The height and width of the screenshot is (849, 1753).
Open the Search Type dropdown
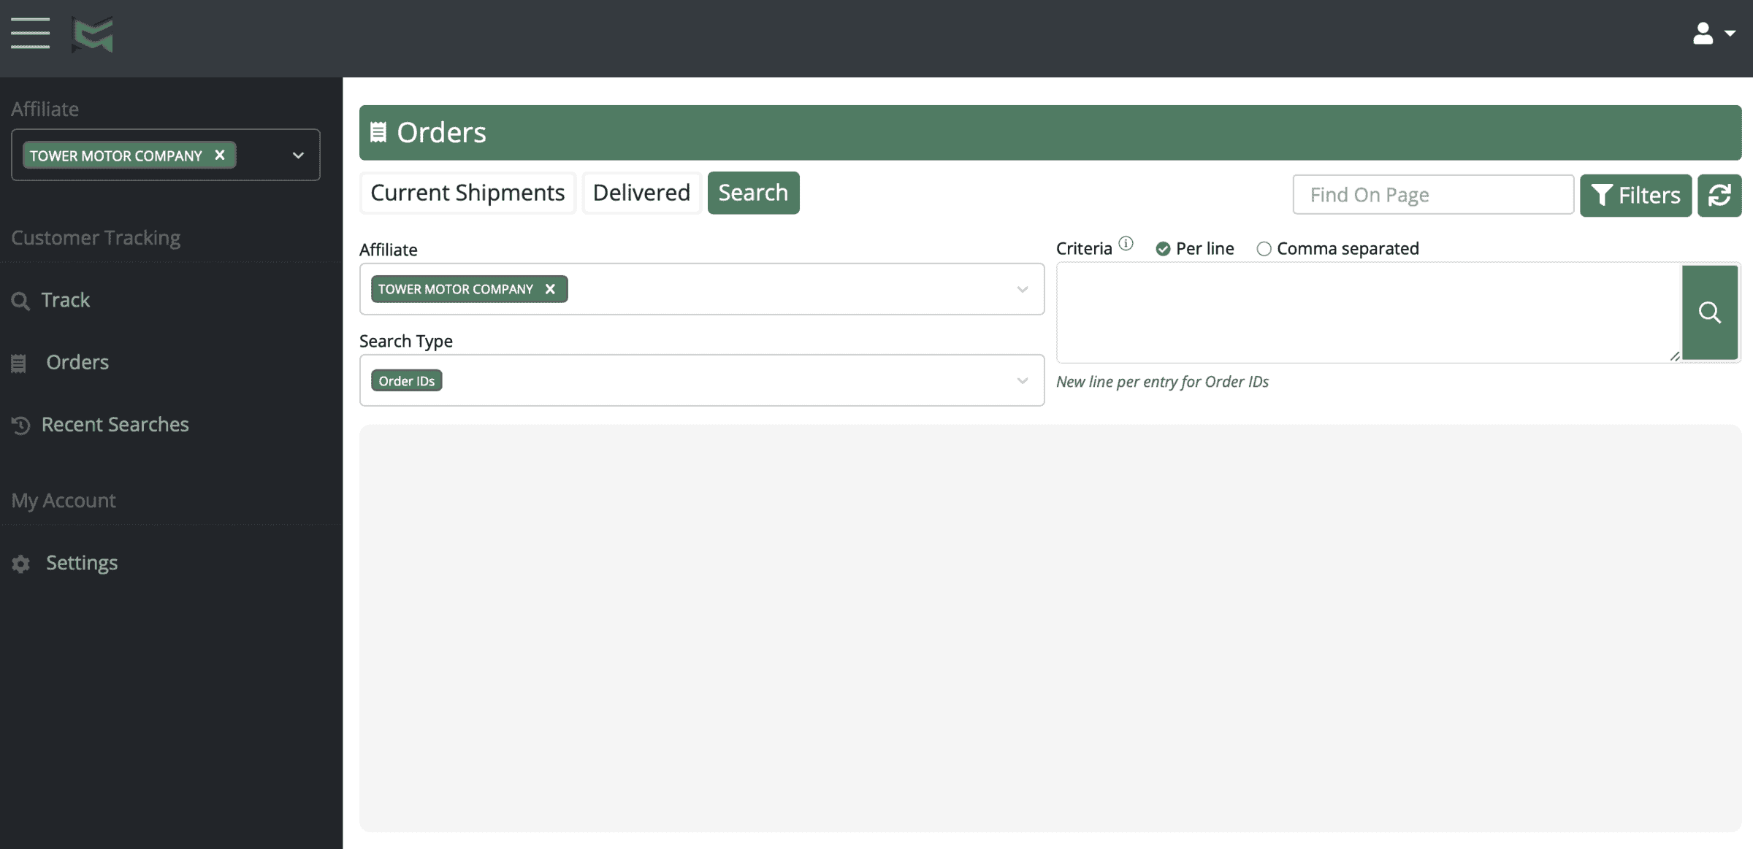tap(1022, 381)
